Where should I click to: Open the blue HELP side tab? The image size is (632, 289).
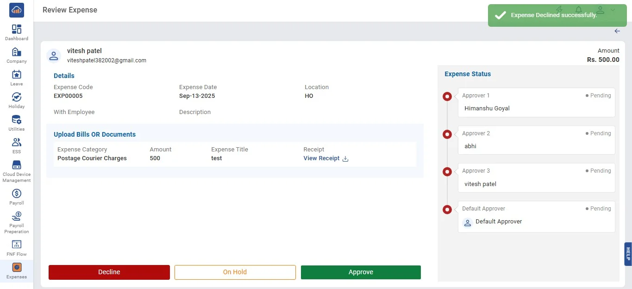point(628,254)
